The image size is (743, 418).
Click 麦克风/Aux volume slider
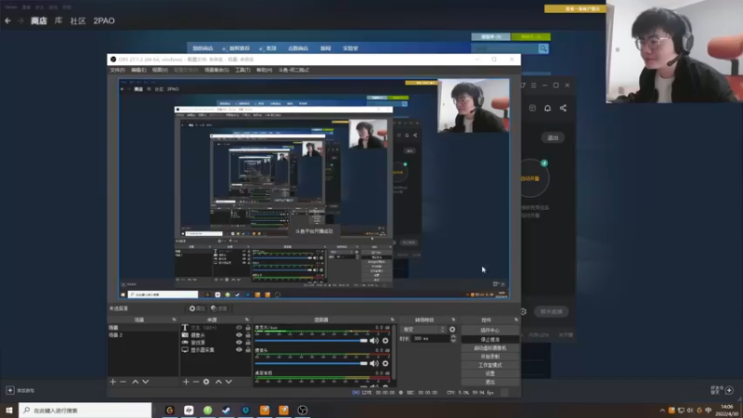click(x=311, y=341)
